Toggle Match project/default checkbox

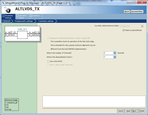(124, 30)
